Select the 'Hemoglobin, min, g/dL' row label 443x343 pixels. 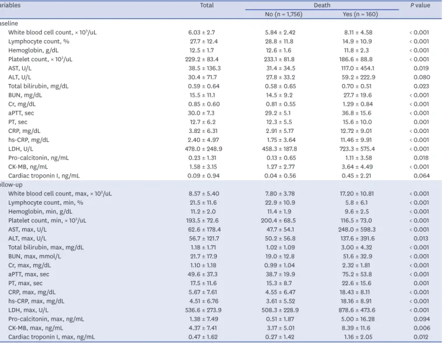40,212
